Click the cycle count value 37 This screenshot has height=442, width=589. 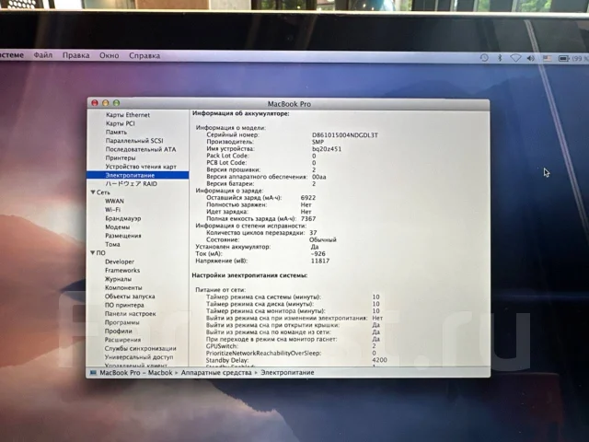pos(313,233)
